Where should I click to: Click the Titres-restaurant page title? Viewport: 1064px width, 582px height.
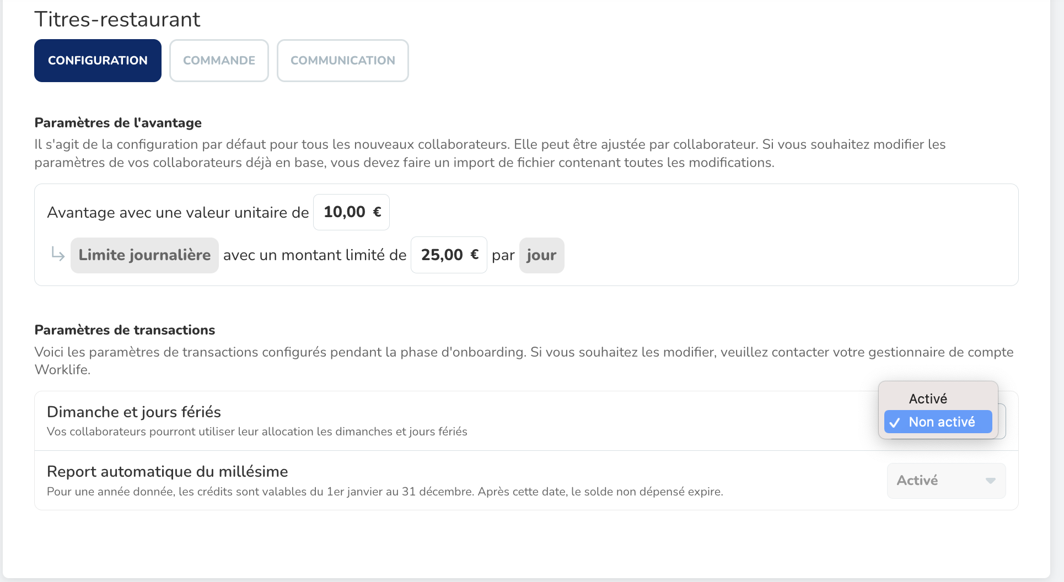(x=117, y=19)
